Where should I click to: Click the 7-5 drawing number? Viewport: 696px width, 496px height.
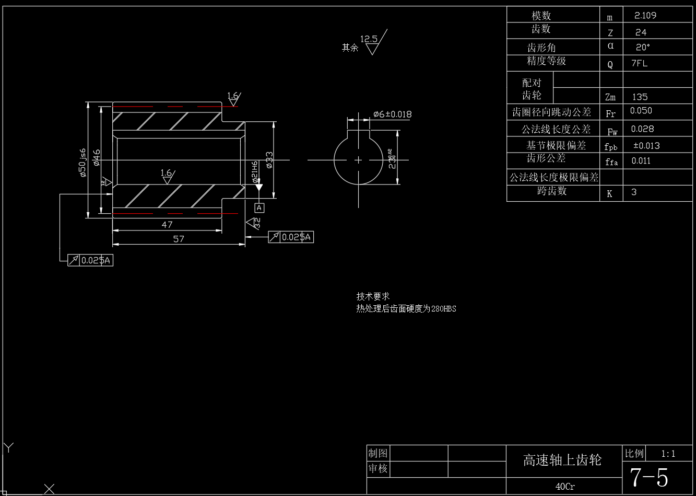click(649, 477)
